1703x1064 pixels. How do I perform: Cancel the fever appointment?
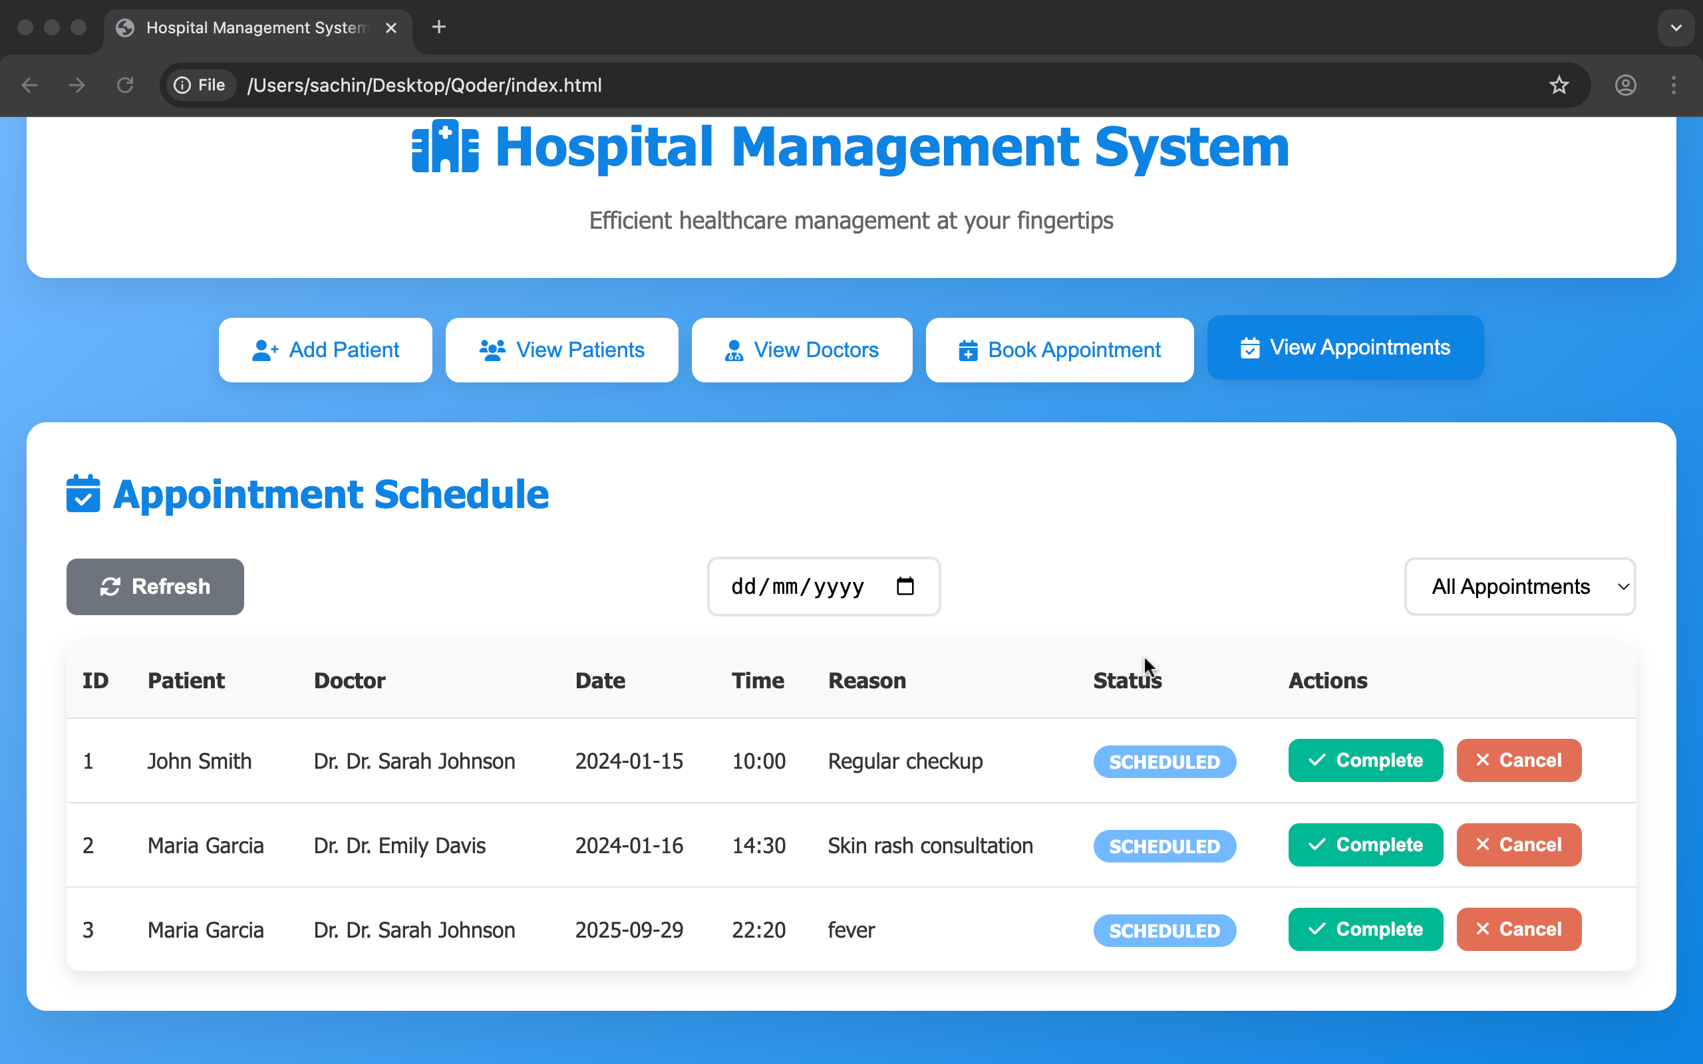point(1518,929)
